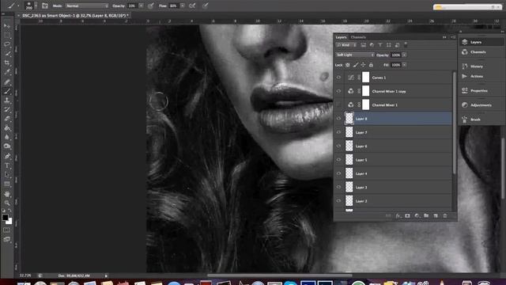Image resolution: width=506 pixels, height=285 pixels.
Task: Hide the Curves 1 layer
Action: click(338, 78)
